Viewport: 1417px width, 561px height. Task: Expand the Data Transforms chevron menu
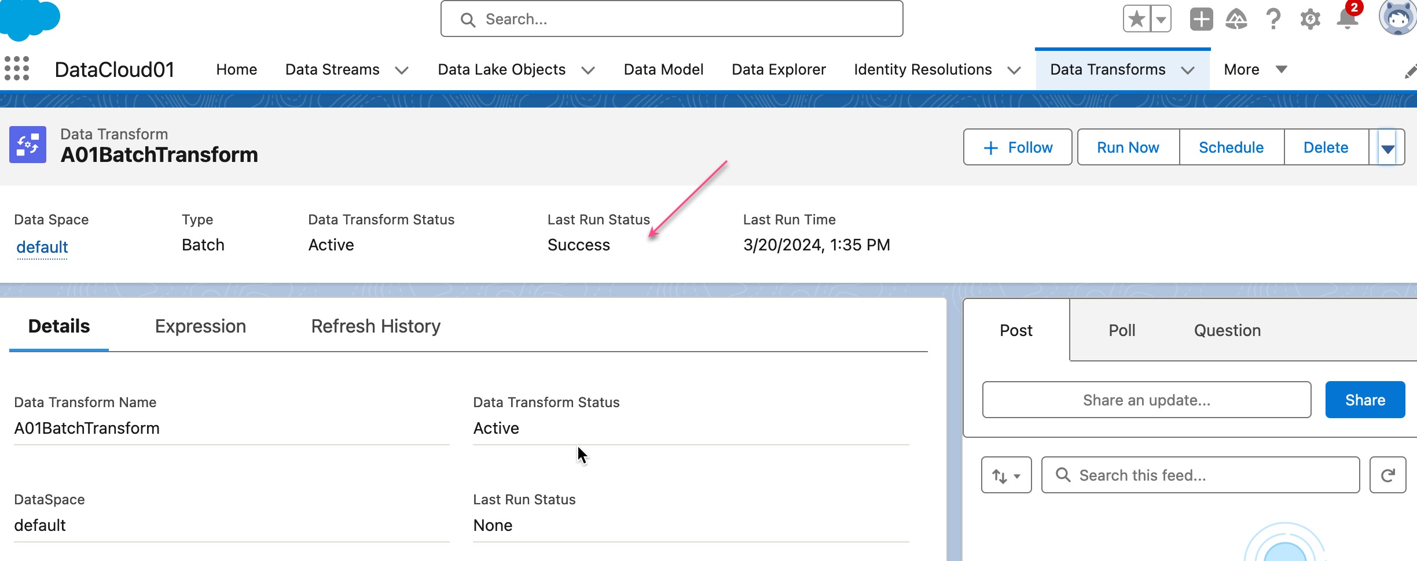pos(1188,71)
